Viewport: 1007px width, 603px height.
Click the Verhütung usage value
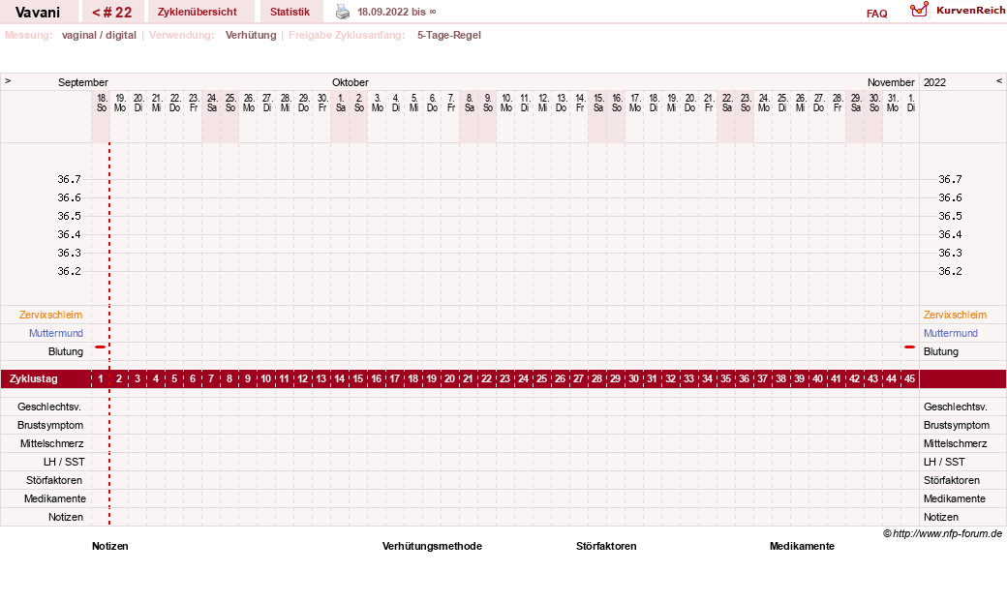pos(251,35)
